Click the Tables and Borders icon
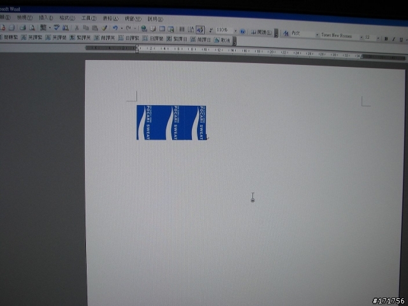 153,29
